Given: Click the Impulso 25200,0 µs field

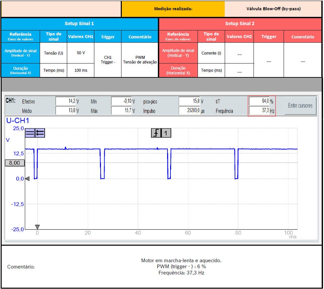Looking at the screenshot, I should [189, 111].
